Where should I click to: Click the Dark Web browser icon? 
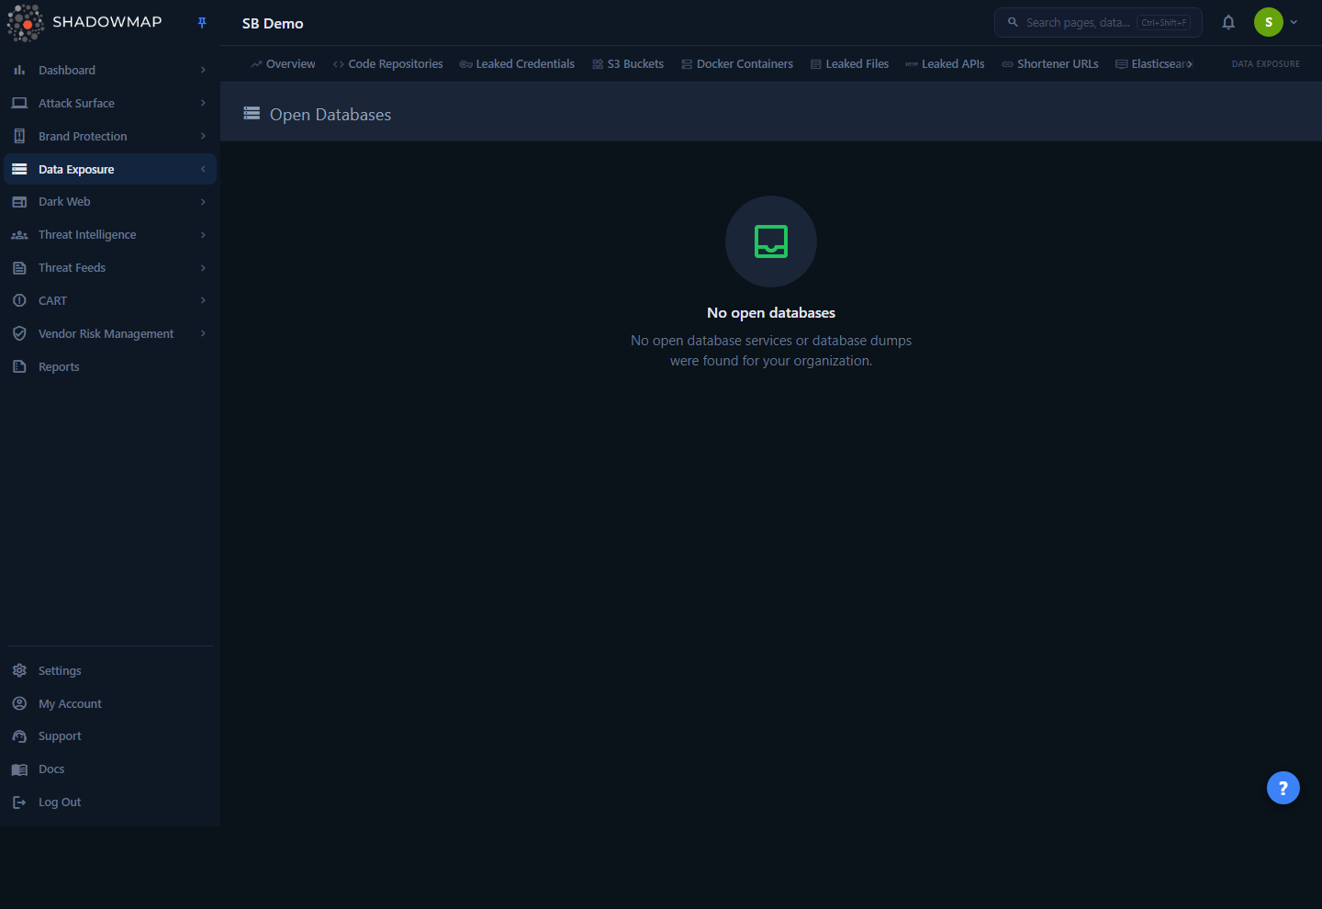(x=19, y=202)
